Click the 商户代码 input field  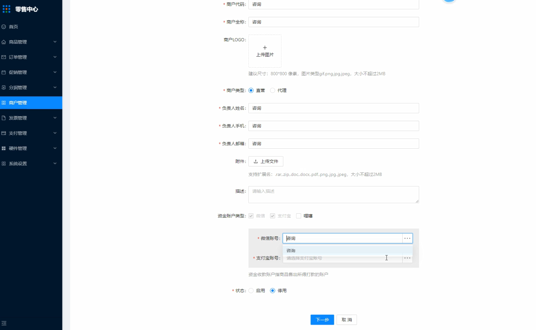(x=334, y=4)
